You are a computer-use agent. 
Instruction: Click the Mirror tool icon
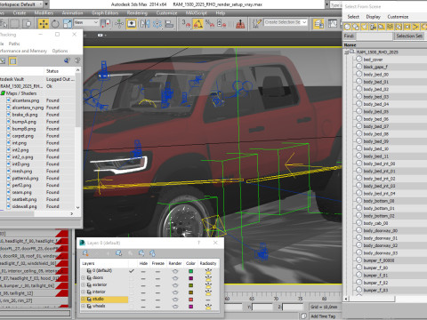click(x=145, y=23)
